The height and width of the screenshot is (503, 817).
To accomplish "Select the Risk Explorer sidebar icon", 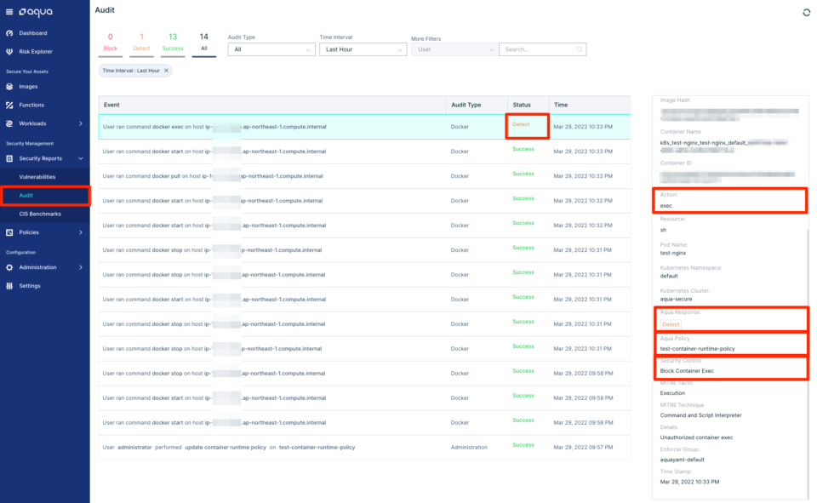I will point(37,51).
